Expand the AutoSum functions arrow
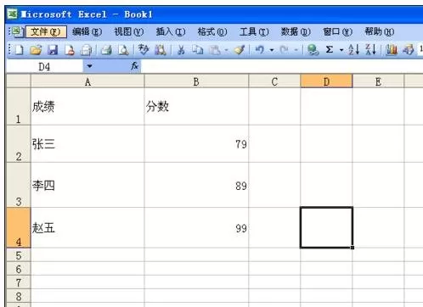Viewport: 423px width, 307px height. pos(341,50)
